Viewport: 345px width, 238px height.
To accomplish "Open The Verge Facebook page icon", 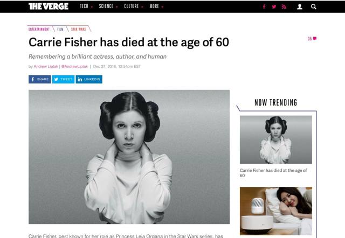I will point(264,6).
